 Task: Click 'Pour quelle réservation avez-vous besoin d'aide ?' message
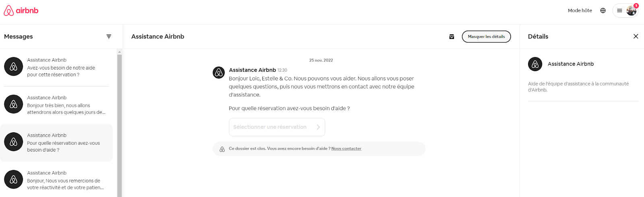(x=289, y=109)
